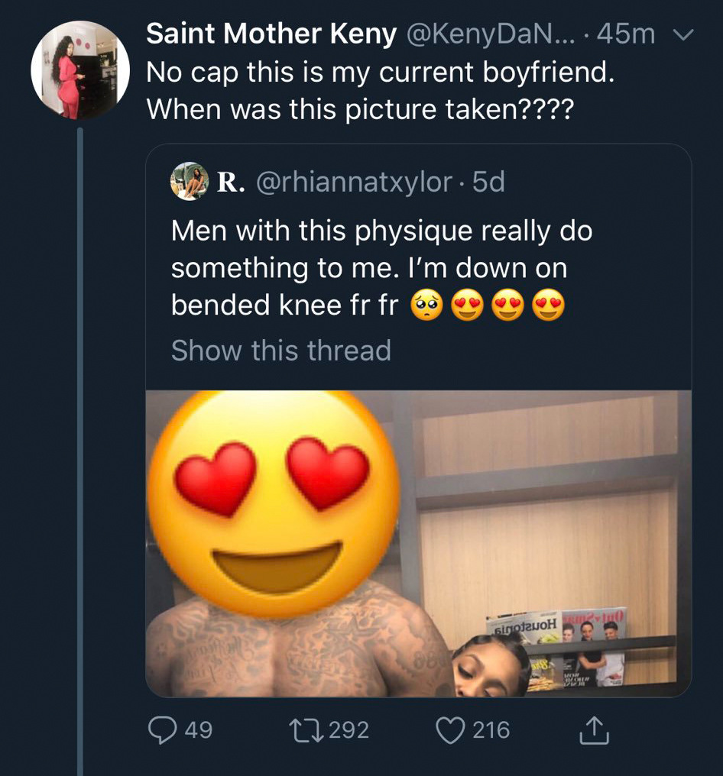Open Saint Mother Keny's profile picture
Viewport: 723px width, 776px height.
point(79,70)
